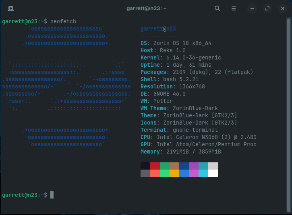Open the terminal search tool
The width and height of the screenshot is (292, 215).
tap(217, 8)
